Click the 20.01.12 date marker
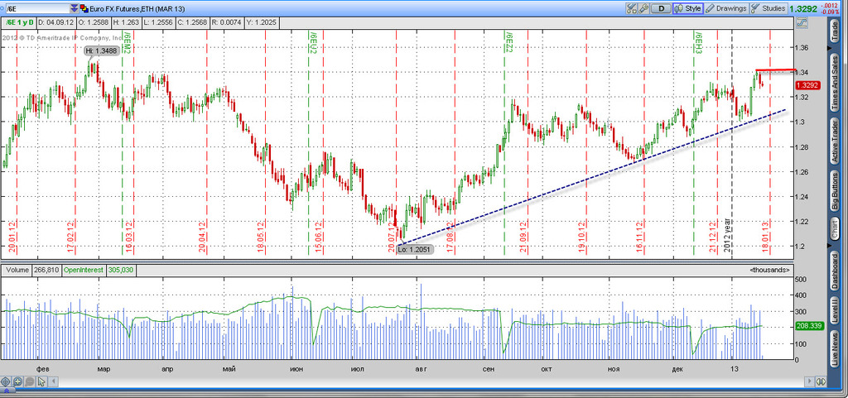848x398 pixels. [12, 237]
